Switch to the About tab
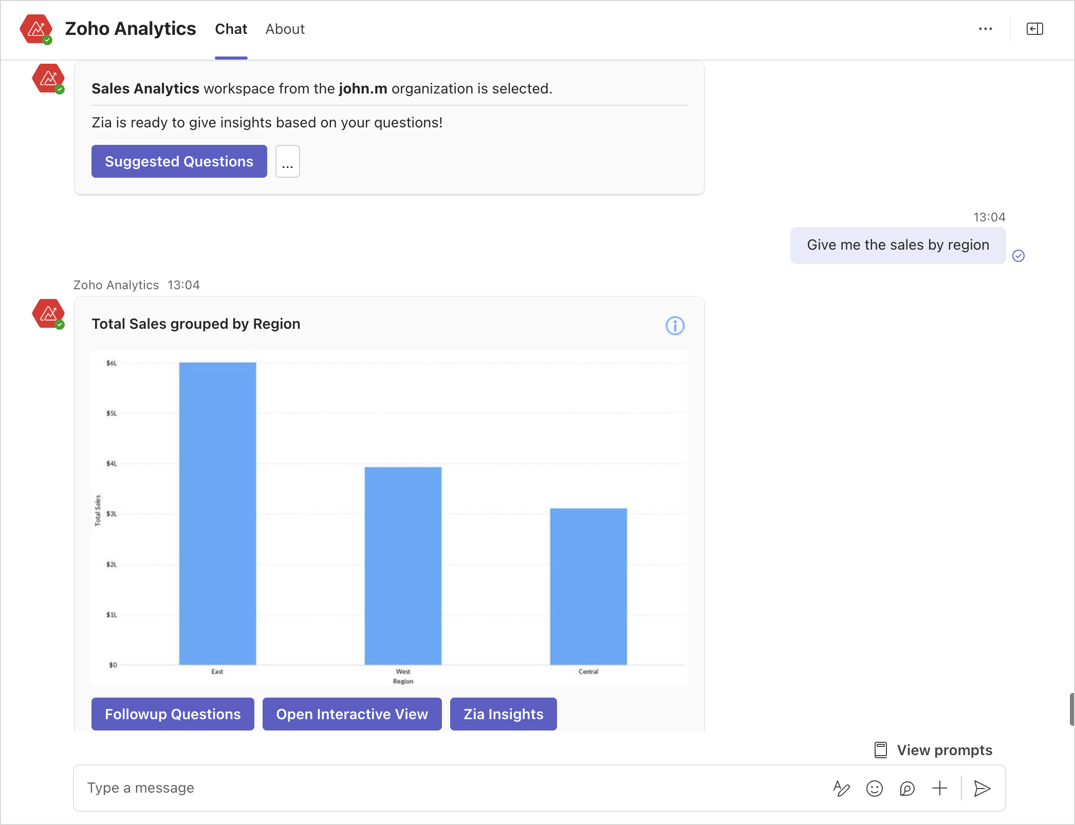The image size is (1075, 825). tap(285, 29)
